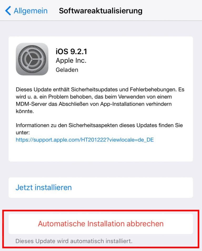Tap the blue back chevron arrow
202x251 pixels.
tap(8, 11)
